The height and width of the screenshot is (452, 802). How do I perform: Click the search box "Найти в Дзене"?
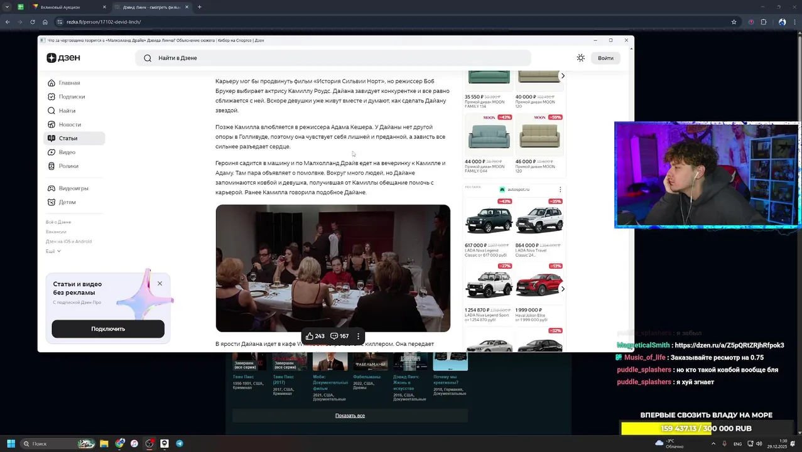click(333, 58)
